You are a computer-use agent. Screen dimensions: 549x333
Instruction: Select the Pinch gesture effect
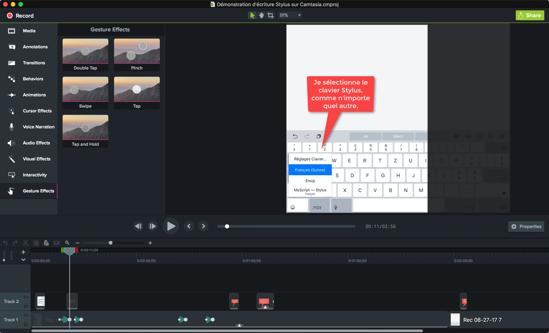137,55
